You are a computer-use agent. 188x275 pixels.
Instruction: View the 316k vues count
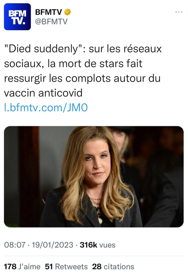tap(98, 245)
